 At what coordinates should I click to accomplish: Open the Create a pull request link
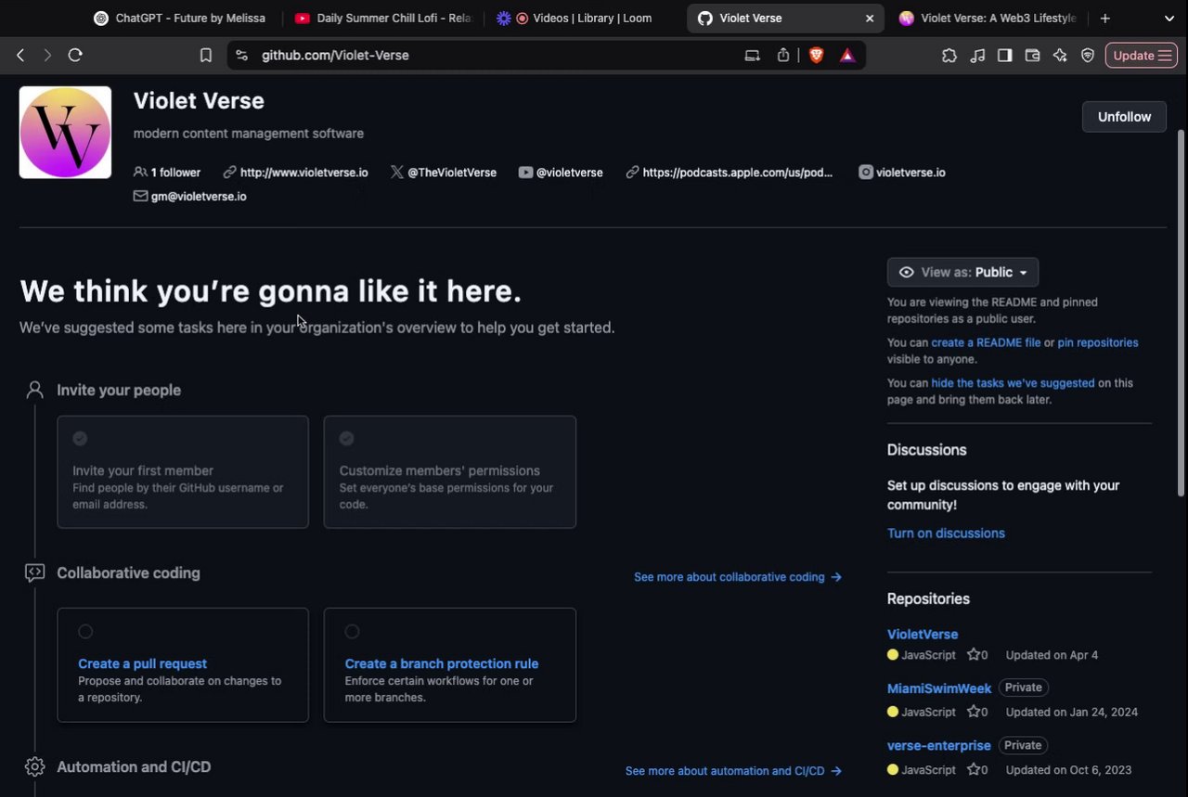pyautogui.click(x=143, y=664)
